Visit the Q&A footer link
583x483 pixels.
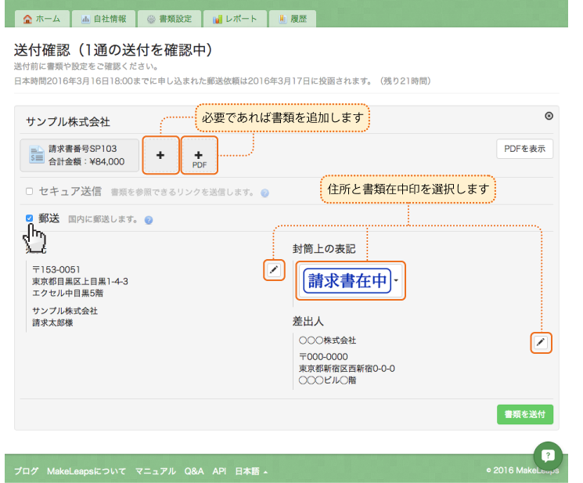point(194,471)
